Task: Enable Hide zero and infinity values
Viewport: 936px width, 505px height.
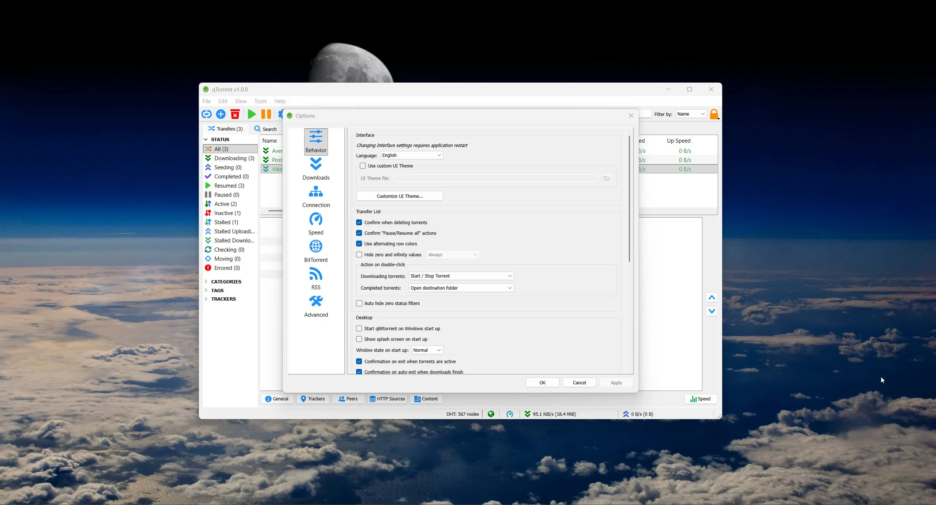Action: tap(359, 255)
